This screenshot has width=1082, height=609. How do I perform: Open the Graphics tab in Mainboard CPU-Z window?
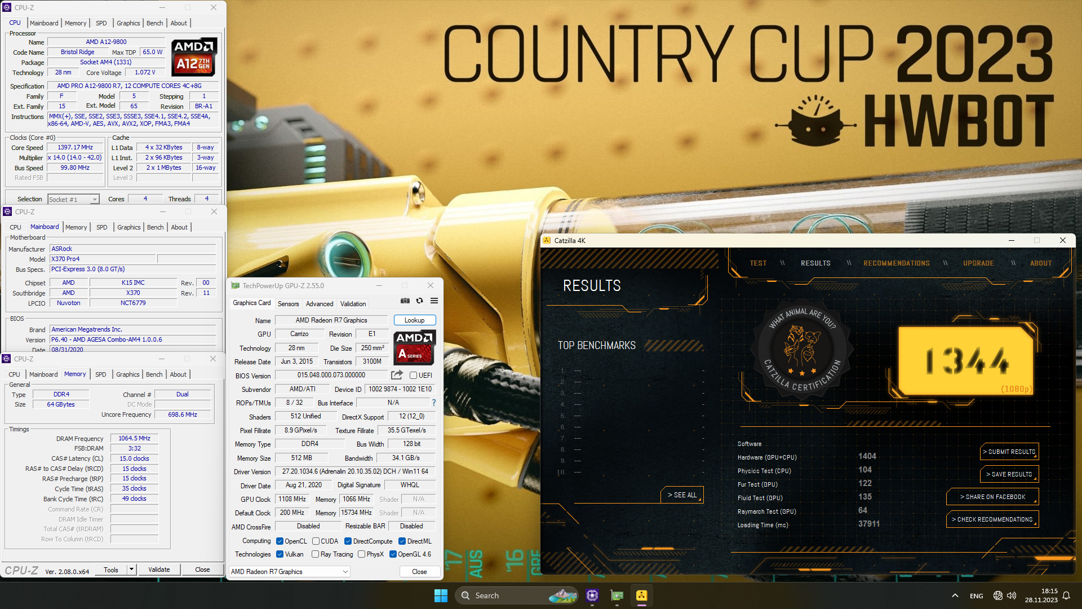point(129,227)
